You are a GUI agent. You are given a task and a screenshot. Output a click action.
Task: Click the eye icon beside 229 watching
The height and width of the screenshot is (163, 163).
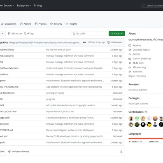[x=130, y=68]
